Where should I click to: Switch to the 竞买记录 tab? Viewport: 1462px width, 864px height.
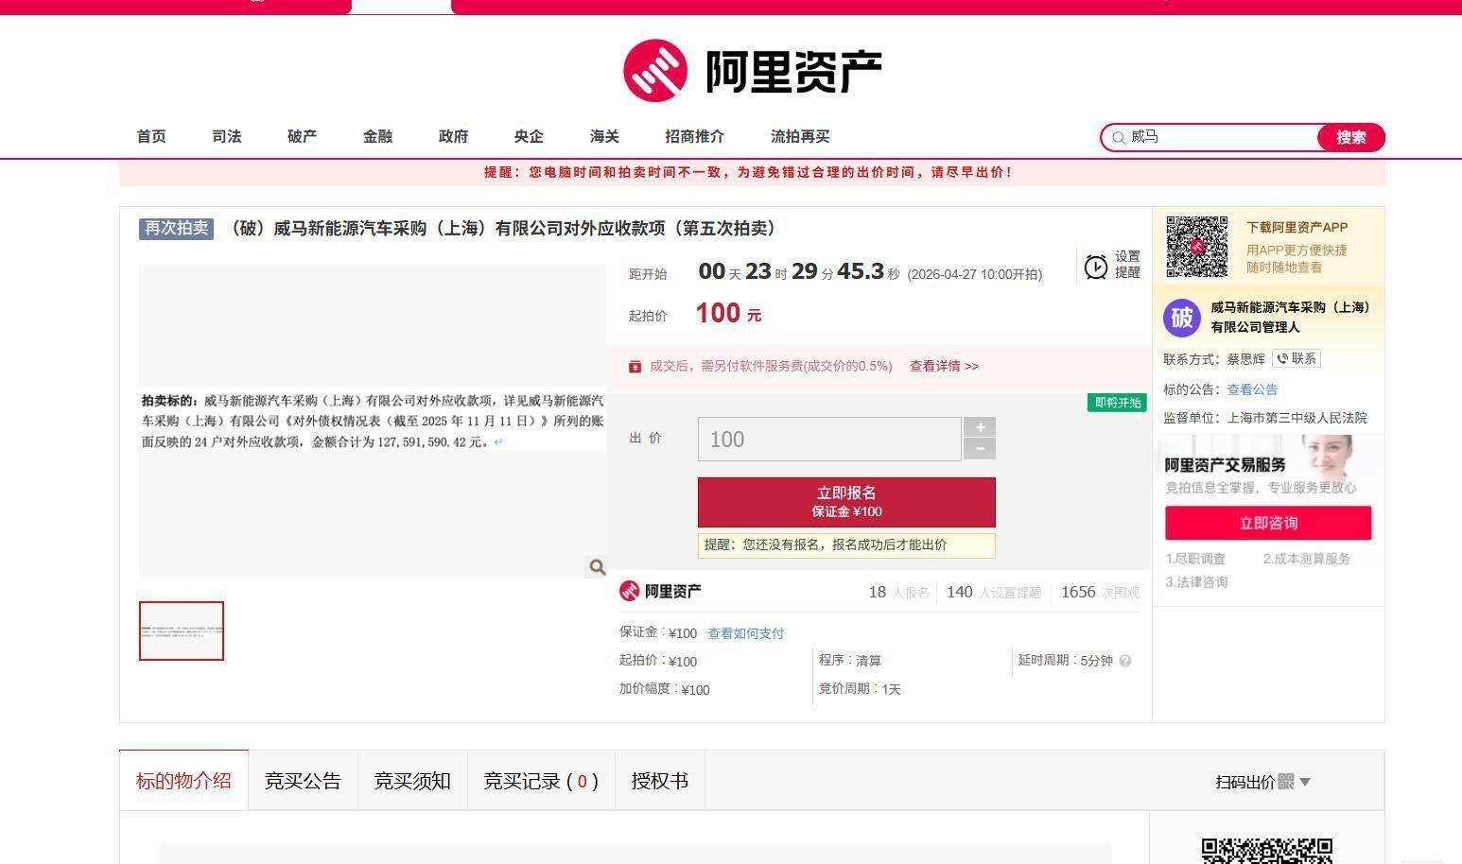tap(540, 782)
